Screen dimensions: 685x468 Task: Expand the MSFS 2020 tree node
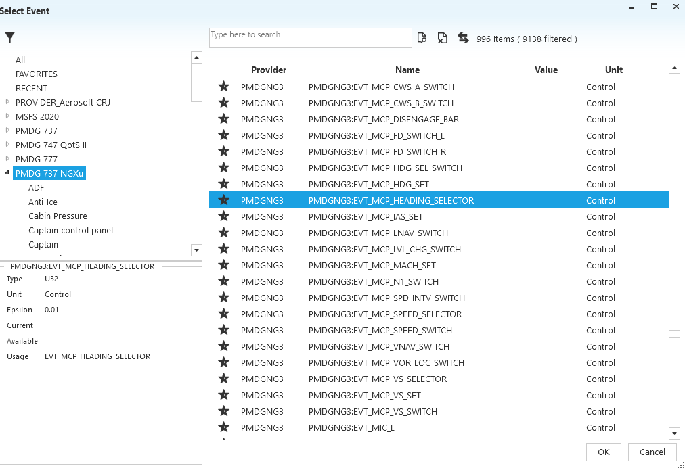coord(7,116)
